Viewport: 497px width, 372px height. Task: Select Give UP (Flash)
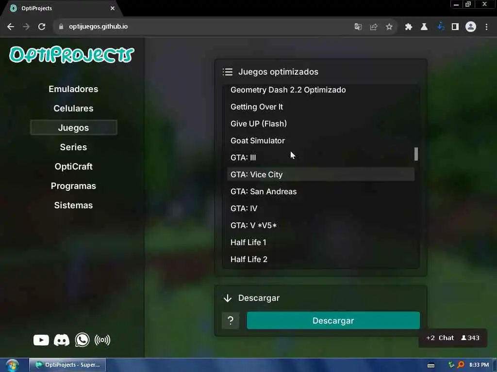(x=321, y=124)
